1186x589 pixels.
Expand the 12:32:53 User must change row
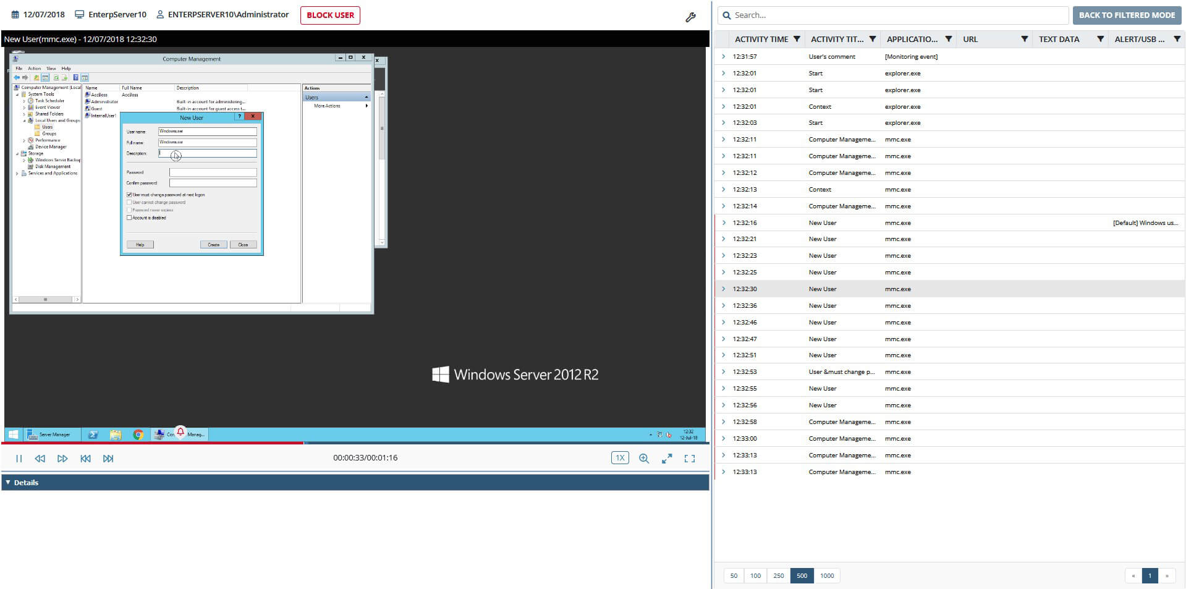724,371
